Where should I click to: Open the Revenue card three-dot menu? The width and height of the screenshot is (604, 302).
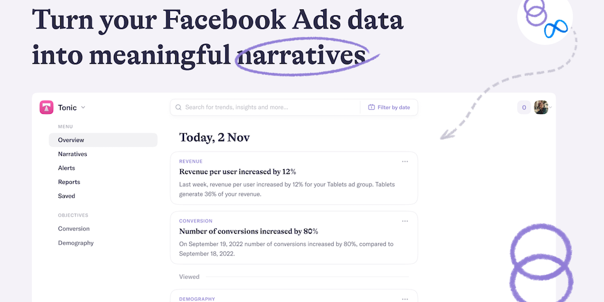405,161
